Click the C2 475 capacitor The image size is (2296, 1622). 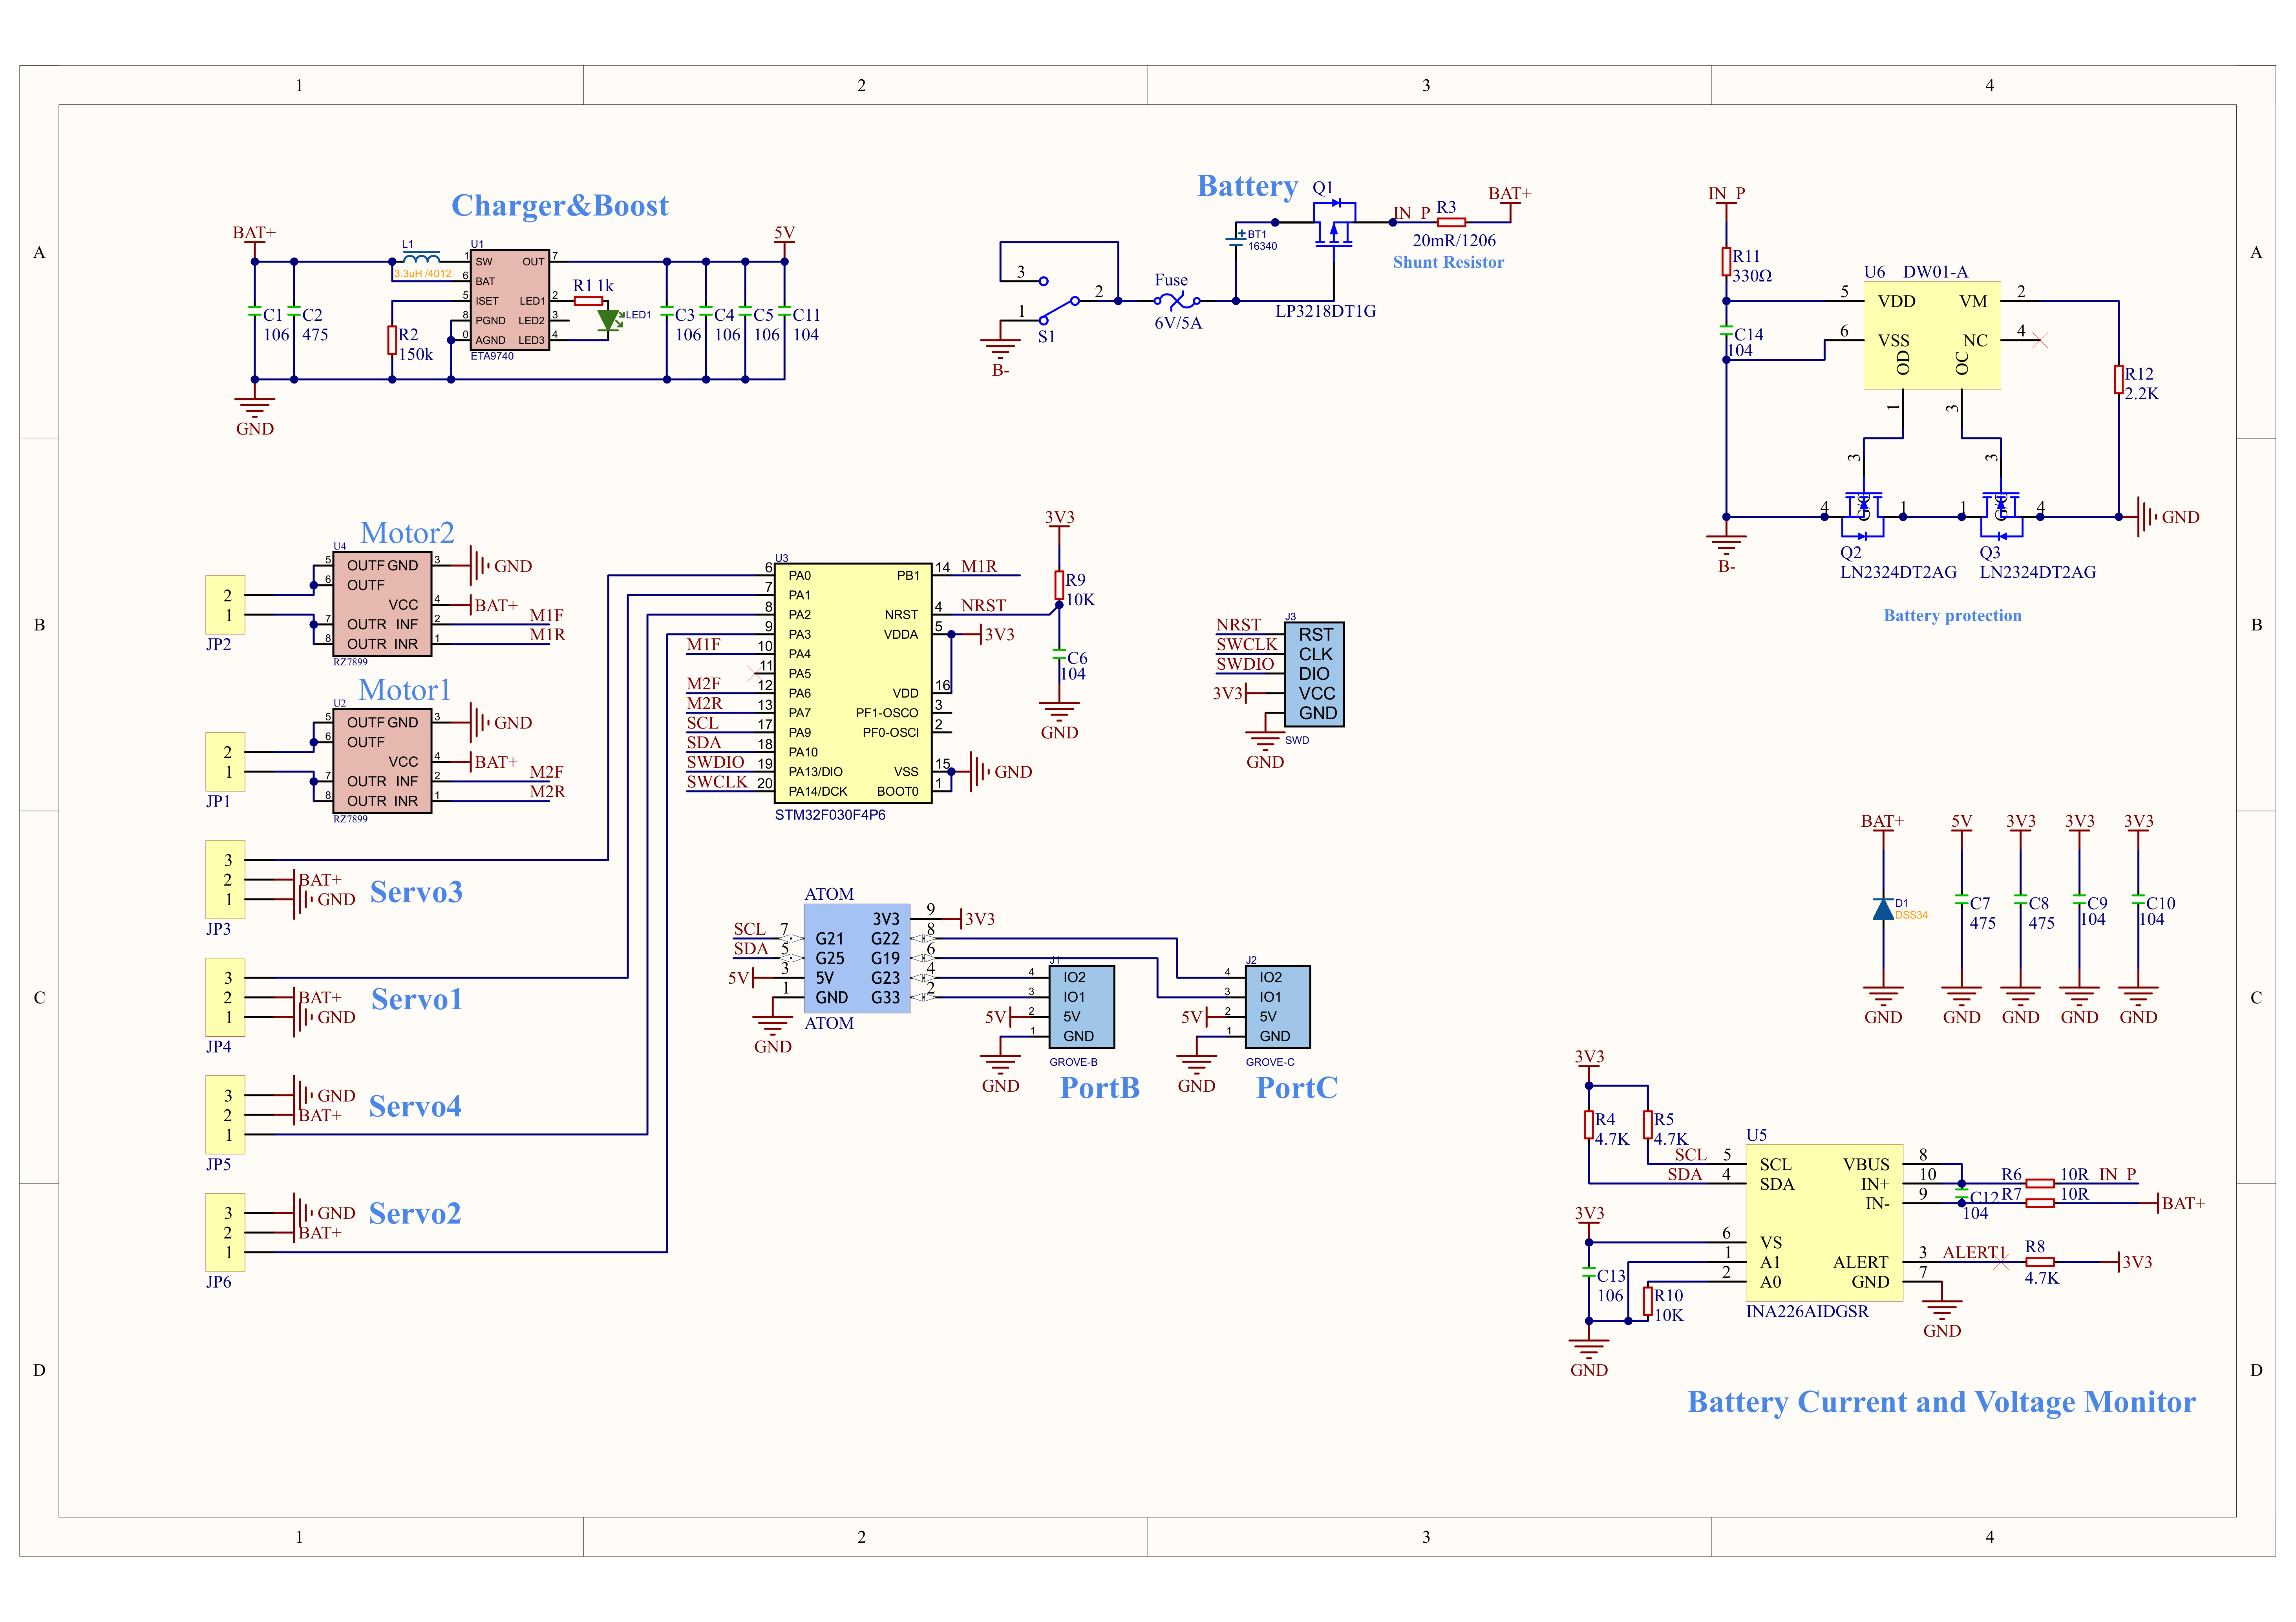(294, 311)
